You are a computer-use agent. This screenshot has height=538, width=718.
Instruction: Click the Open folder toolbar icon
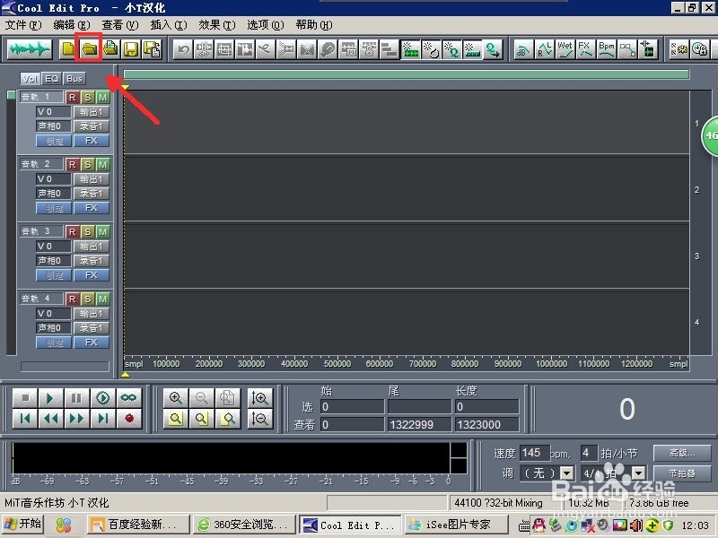pos(89,49)
